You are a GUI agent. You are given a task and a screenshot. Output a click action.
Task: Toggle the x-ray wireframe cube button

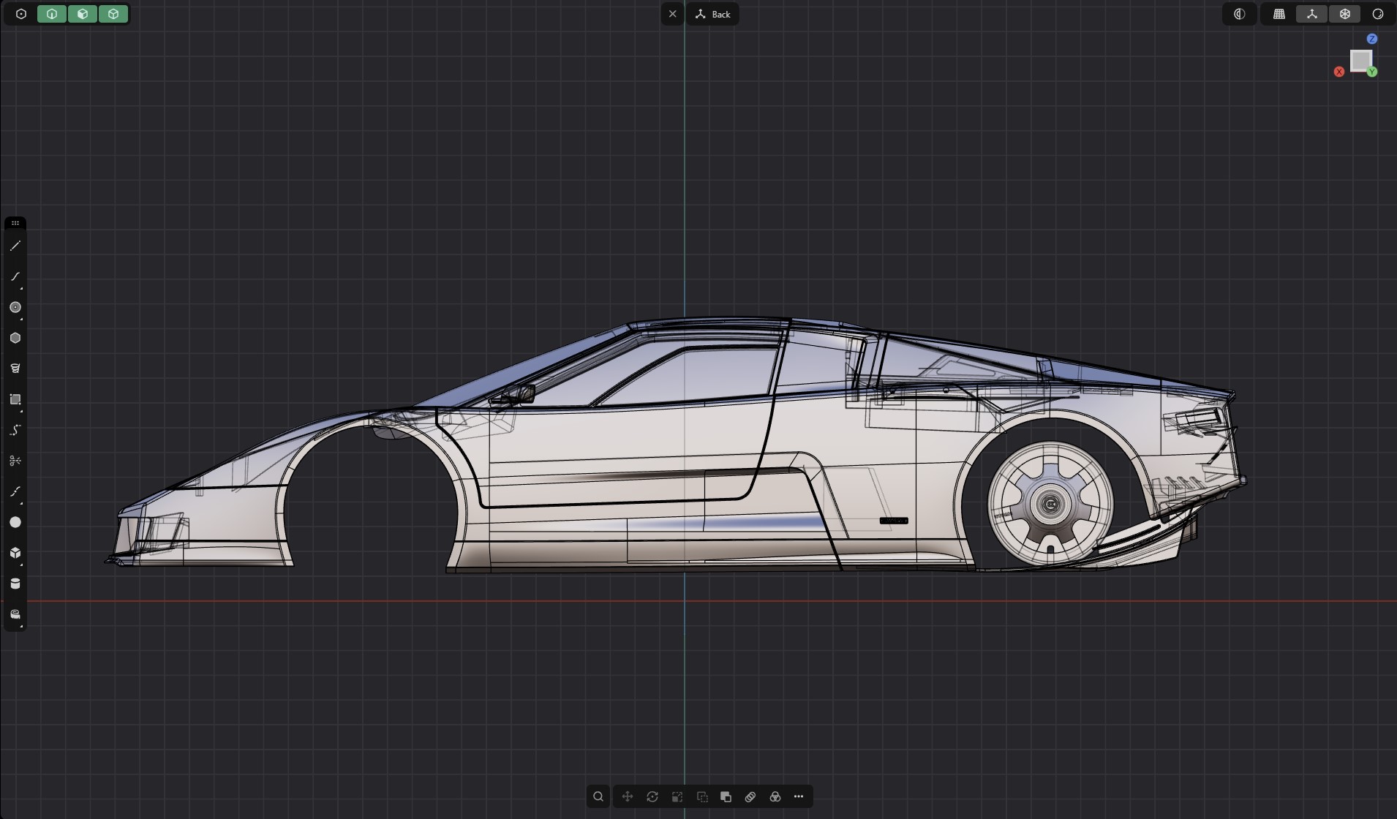coord(1345,14)
